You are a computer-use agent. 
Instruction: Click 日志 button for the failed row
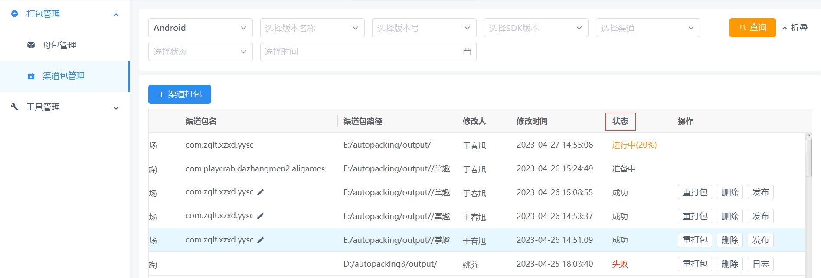pyautogui.click(x=761, y=264)
